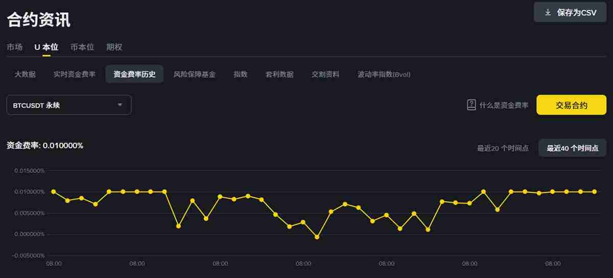Select 最近40 个时间点 range
The width and height of the screenshot is (613, 278).
[x=572, y=148]
